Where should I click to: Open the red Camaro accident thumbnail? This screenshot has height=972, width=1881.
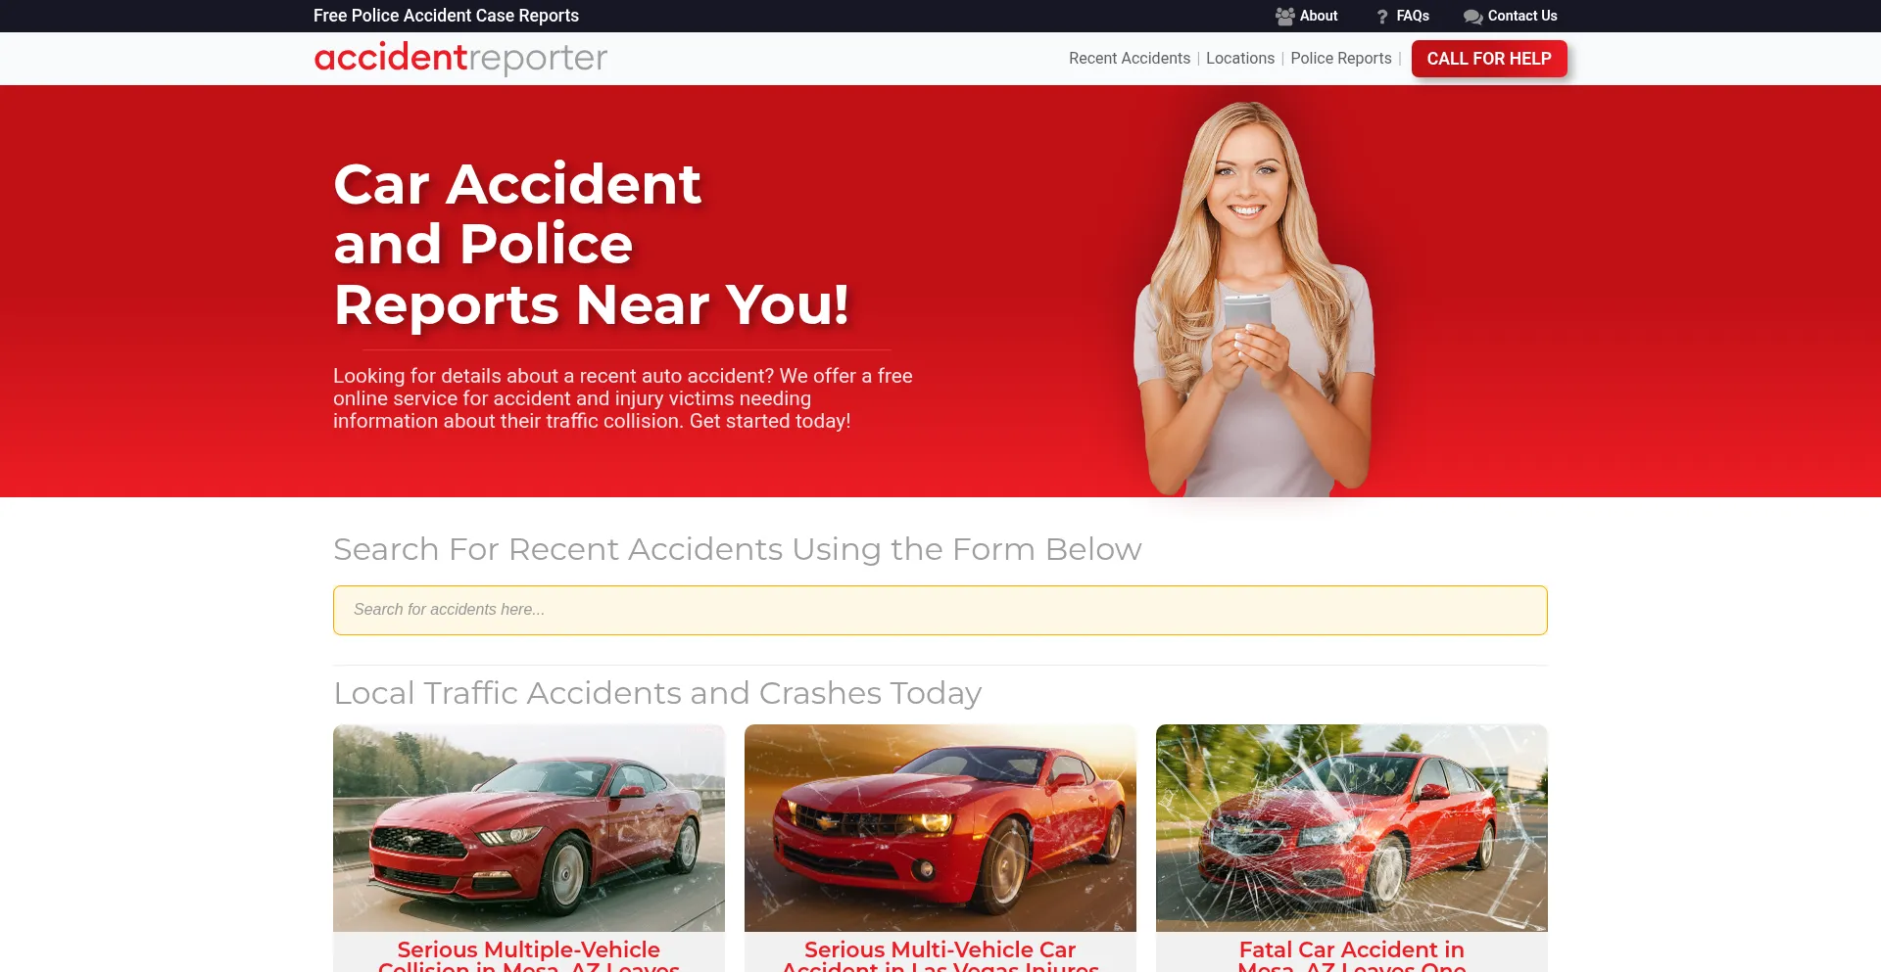pos(940,827)
